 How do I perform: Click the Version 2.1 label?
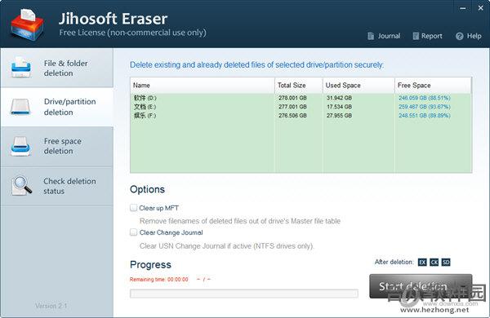[x=51, y=306]
